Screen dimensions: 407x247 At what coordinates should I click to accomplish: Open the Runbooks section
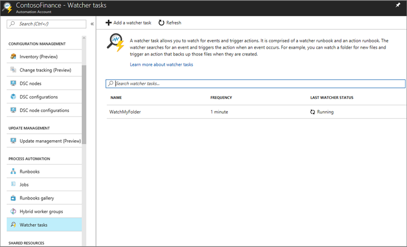(44, 171)
